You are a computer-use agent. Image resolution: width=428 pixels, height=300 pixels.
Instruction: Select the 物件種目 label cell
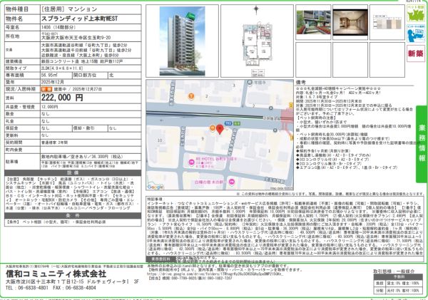point(22,9)
